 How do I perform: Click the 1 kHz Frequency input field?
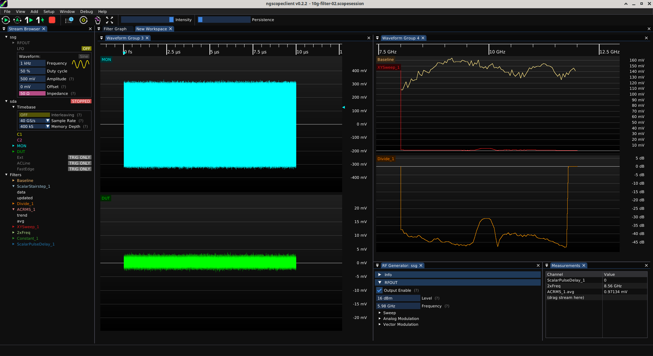click(x=32, y=63)
